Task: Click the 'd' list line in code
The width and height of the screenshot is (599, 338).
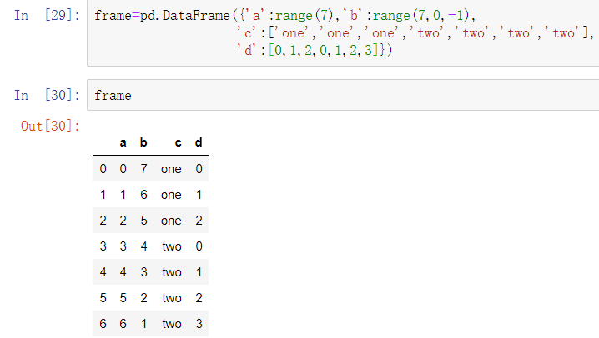Action: (314, 50)
